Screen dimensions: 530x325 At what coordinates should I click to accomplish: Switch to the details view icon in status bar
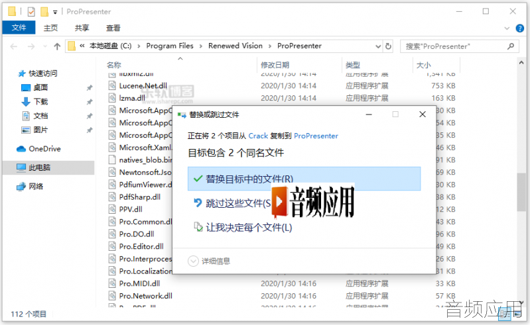(505, 314)
